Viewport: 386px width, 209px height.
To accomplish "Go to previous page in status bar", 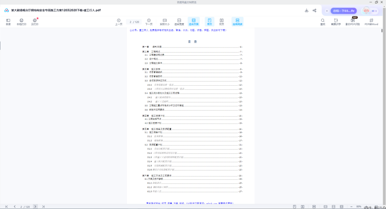I will coord(15,207).
